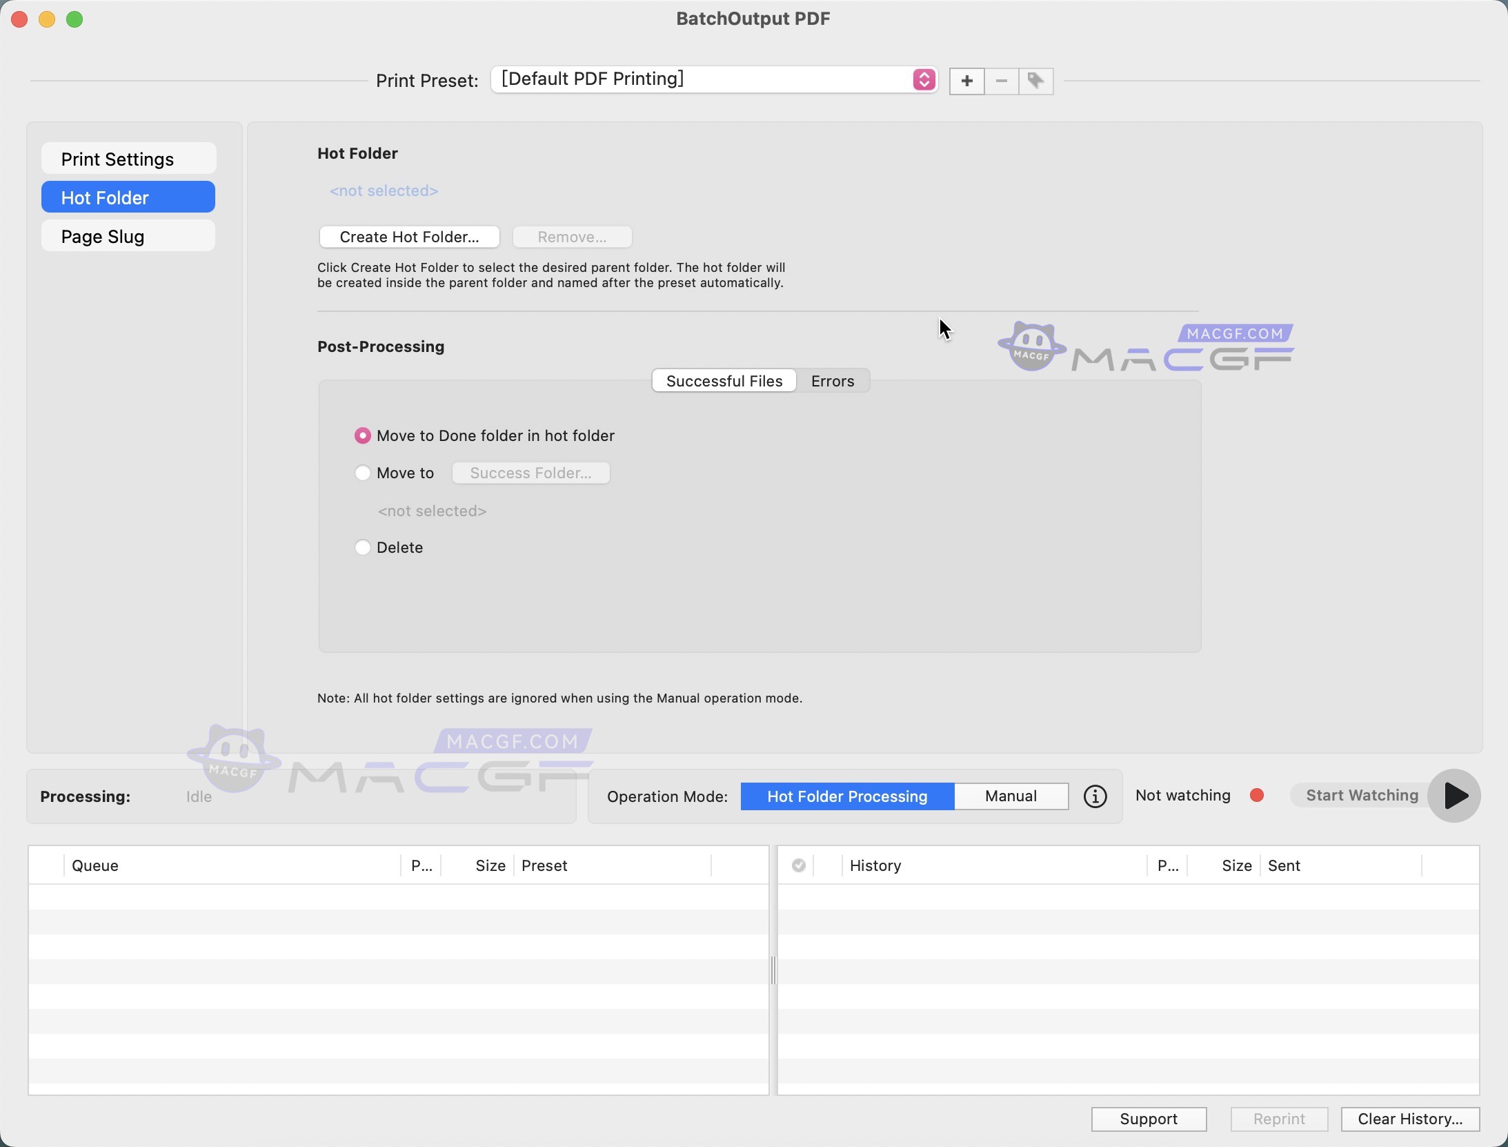
Task: Open the Print Preset dropdown
Action: (713, 80)
